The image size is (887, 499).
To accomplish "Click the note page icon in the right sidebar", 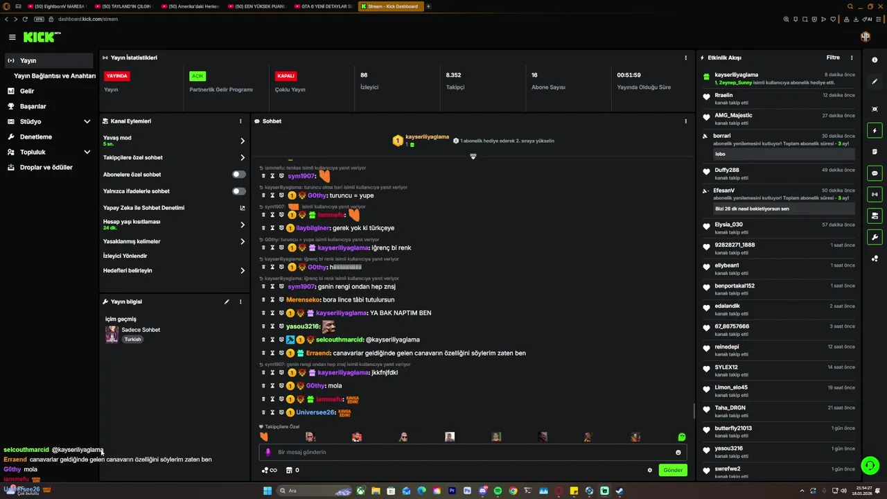I will 875,152.
